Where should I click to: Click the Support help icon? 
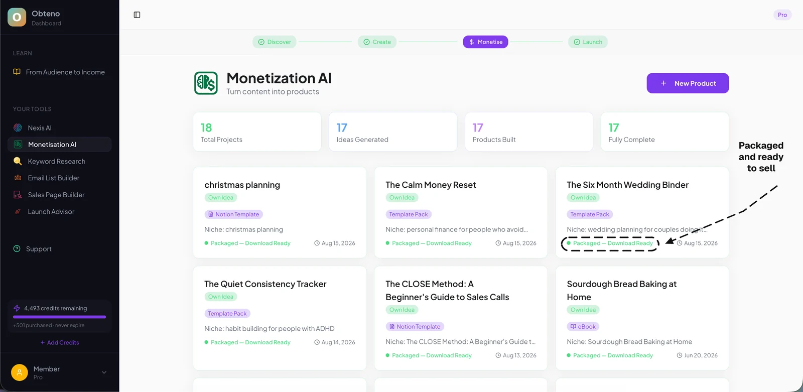[17, 249]
